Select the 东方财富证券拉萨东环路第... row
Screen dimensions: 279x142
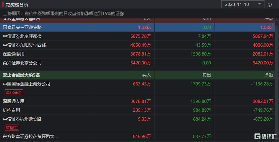click(x=137, y=136)
